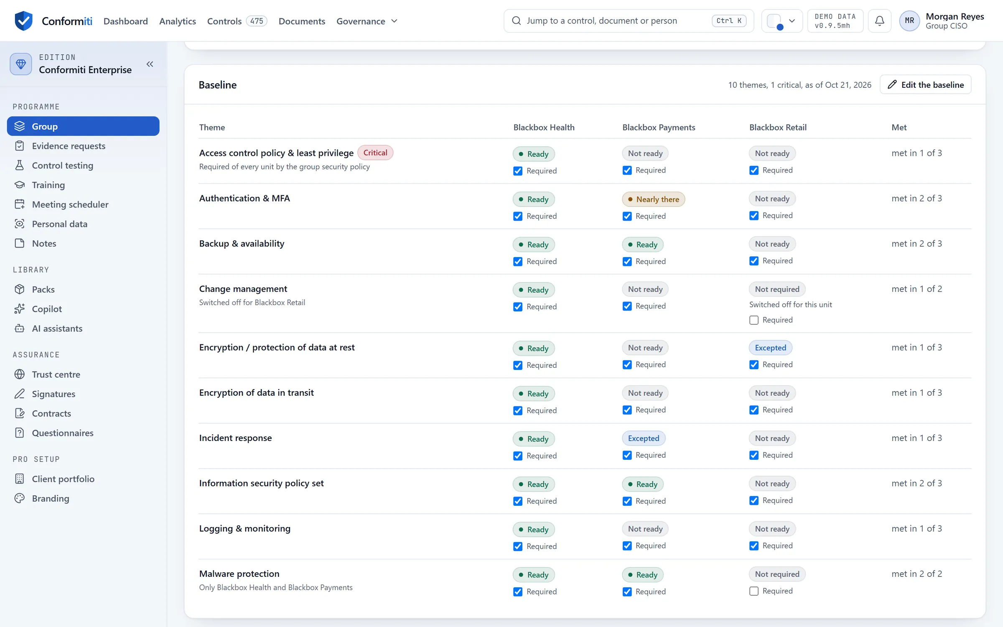Select Group in the Programme sidebar
Screen dimensions: 1003x627
click(83, 126)
